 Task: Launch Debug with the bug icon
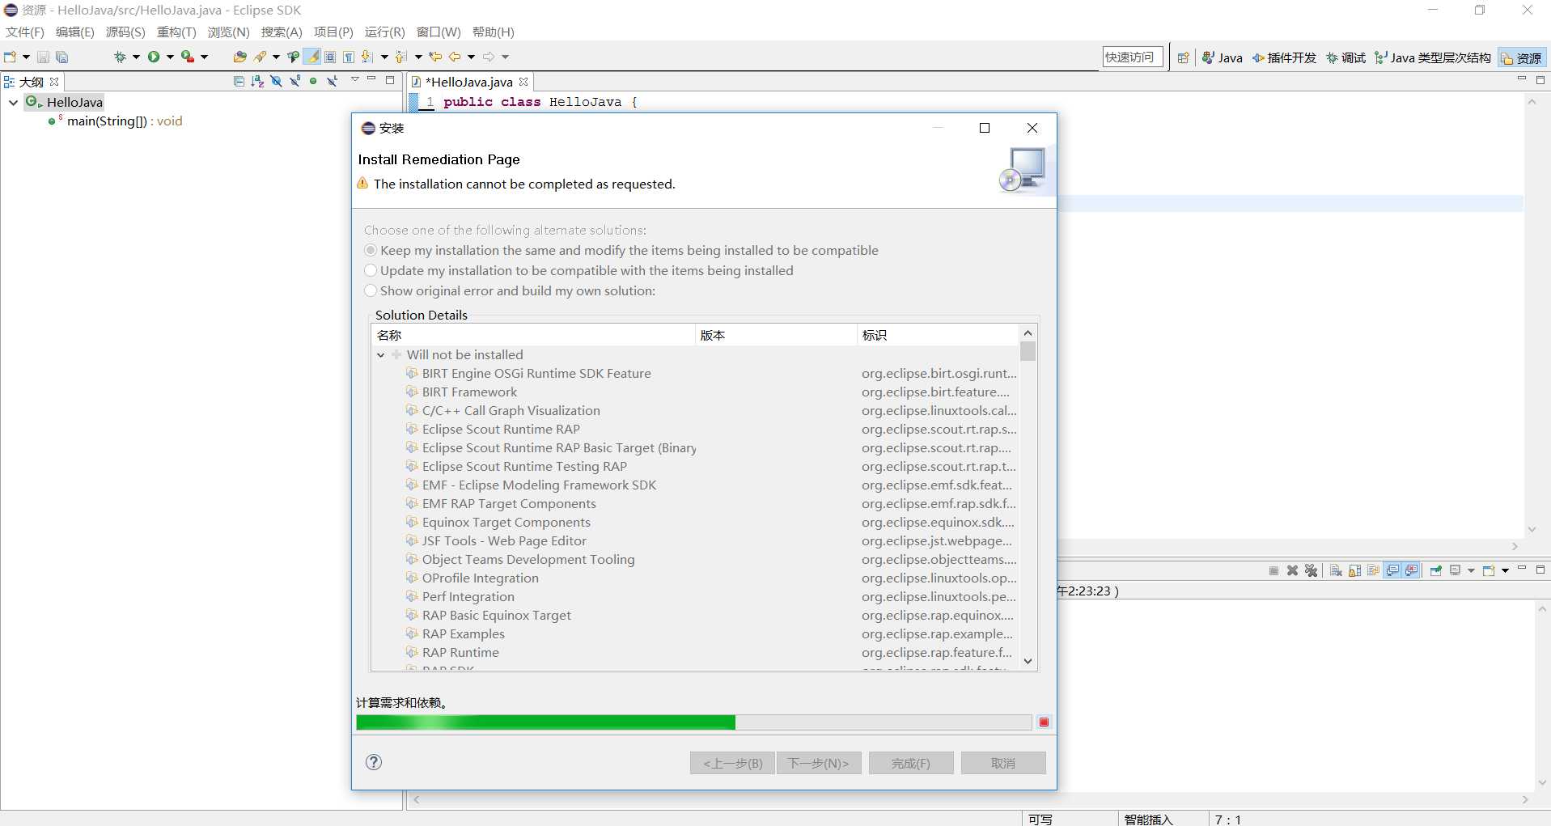(x=120, y=57)
